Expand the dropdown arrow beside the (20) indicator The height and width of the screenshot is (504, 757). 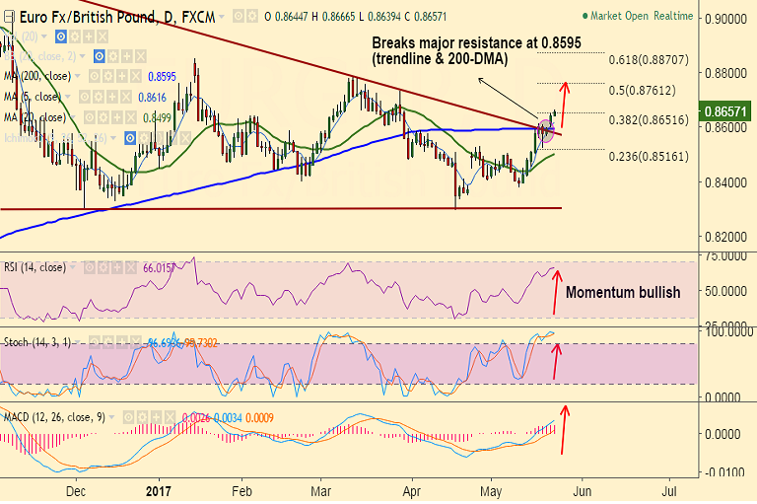(x=44, y=36)
